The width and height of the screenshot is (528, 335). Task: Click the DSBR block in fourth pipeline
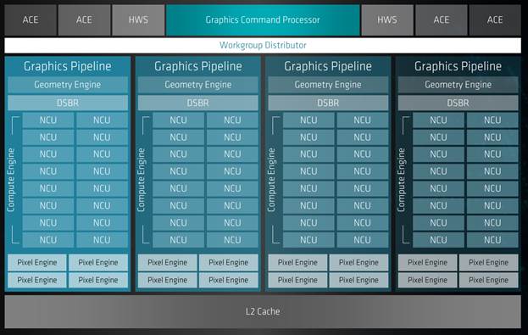click(x=458, y=103)
